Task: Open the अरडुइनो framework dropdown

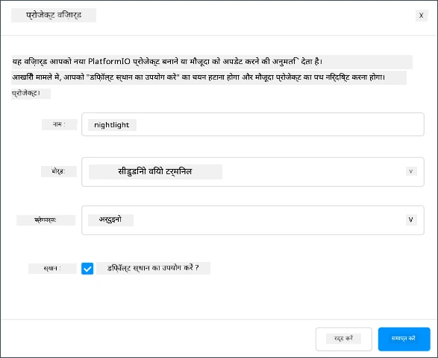Action: pyautogui.click(x=253, y=220)
